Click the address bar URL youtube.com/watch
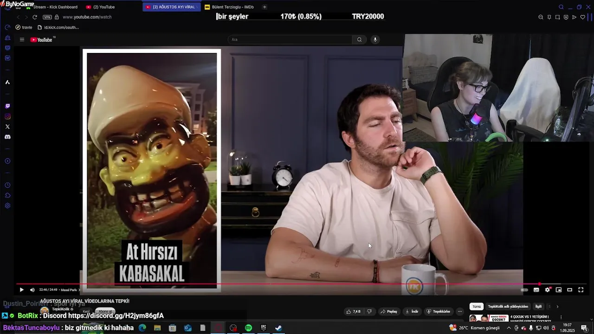 click(x=87, y=17)
